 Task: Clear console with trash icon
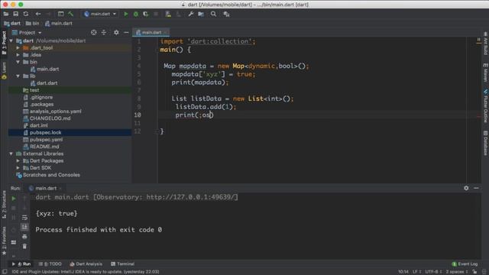click(x=24, y=246)
